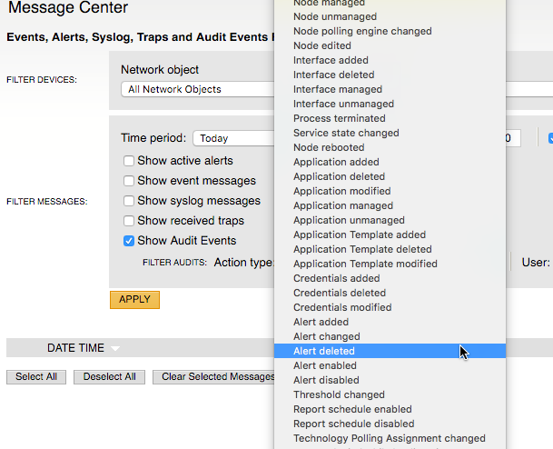553x449 pixels.
Task: Choose Application deleted option
Action: (390, 176)
